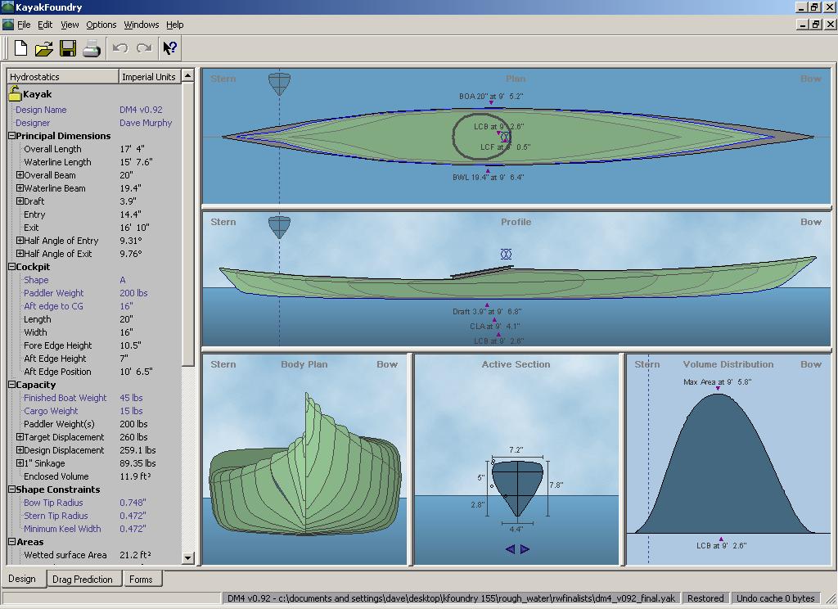Viewport: 838px width, 609px height.
Task: Edit the Bow Tip Radius value
Action: coord(133,503)
